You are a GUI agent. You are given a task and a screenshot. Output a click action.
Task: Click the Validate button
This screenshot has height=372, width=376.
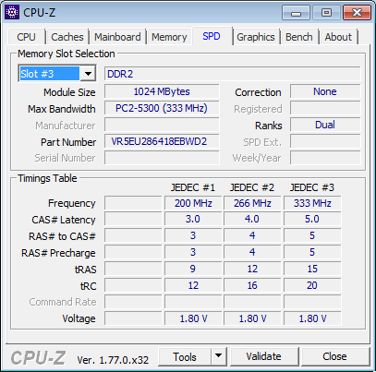click(264, 356)
